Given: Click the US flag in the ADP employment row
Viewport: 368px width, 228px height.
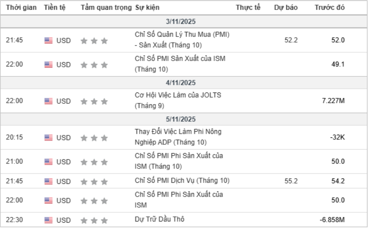Looking at the screenshot, I should point(48,137).
